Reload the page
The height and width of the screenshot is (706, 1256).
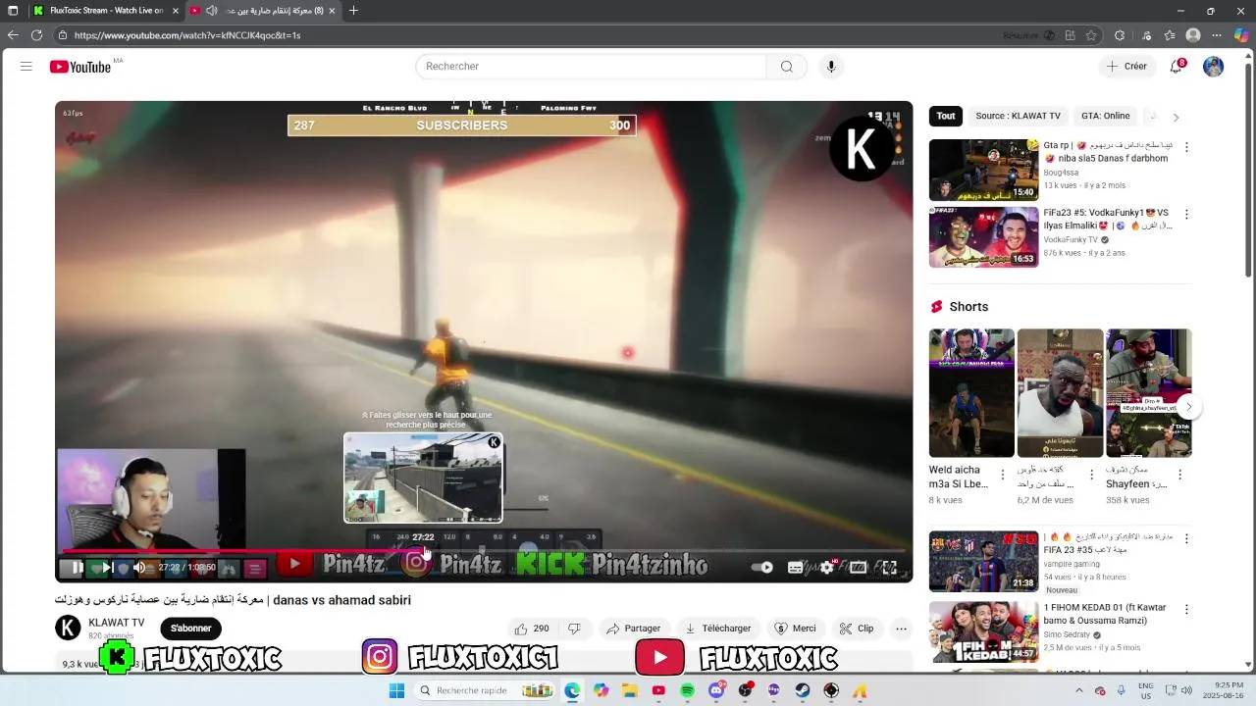[x=36, y=35]
